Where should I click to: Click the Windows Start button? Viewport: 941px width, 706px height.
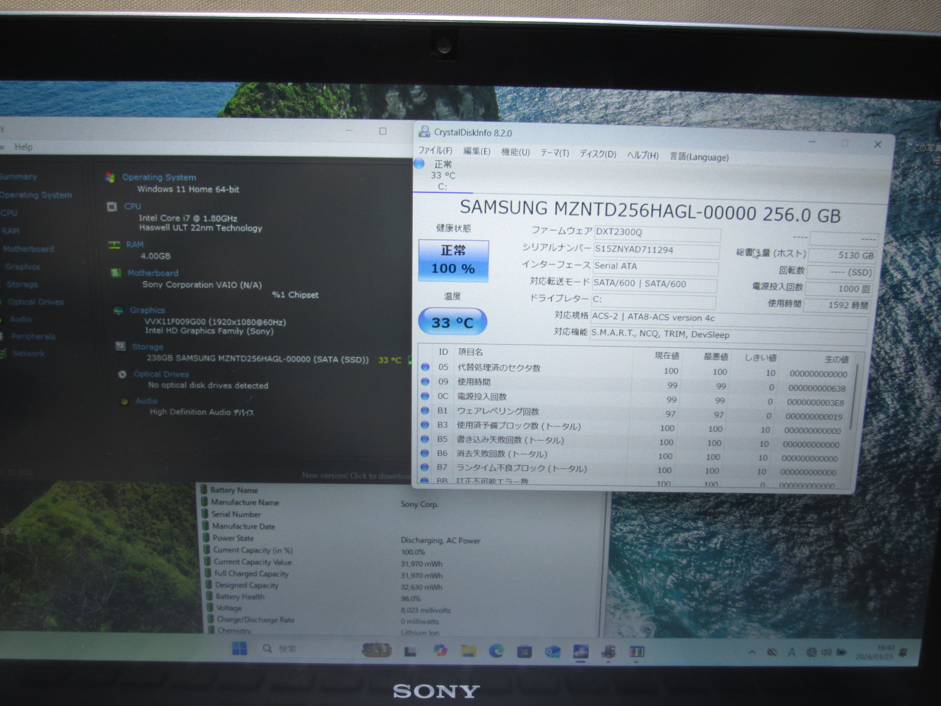pyautogui.click(x=239, y=649)
